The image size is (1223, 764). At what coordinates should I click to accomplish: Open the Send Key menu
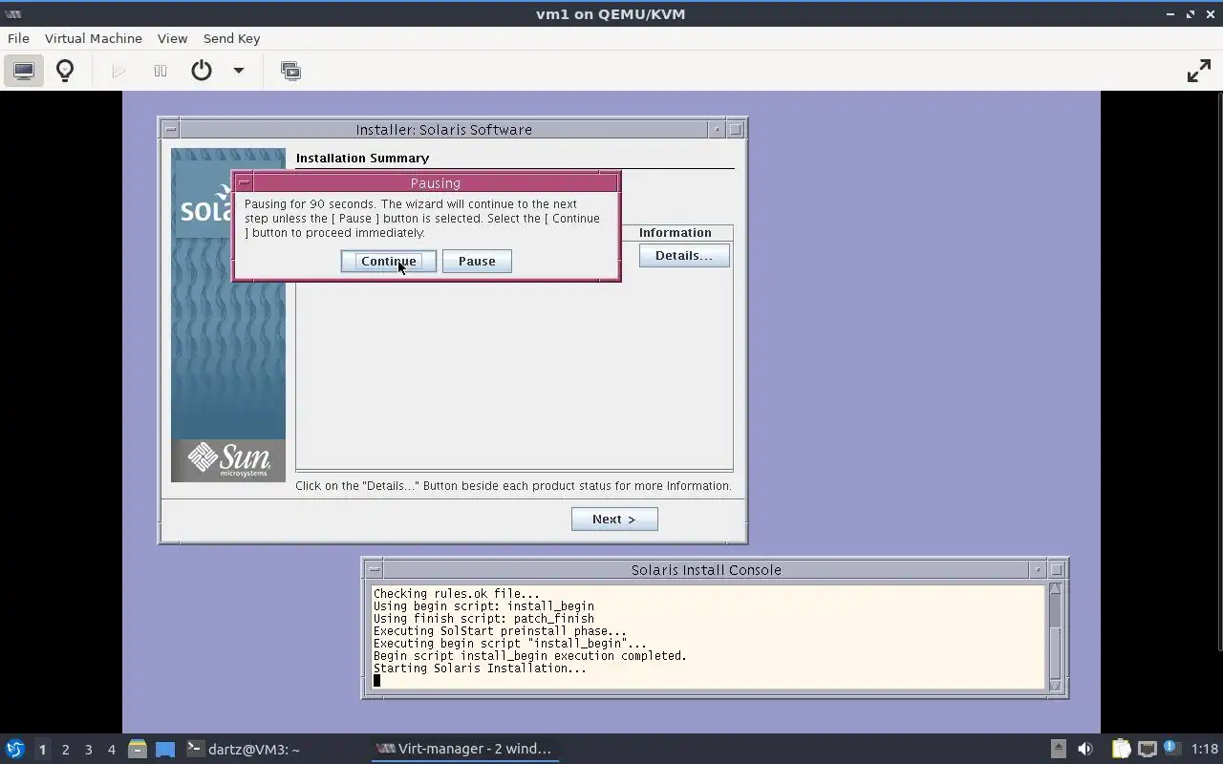pyautogui.click(x=231, y=38)
